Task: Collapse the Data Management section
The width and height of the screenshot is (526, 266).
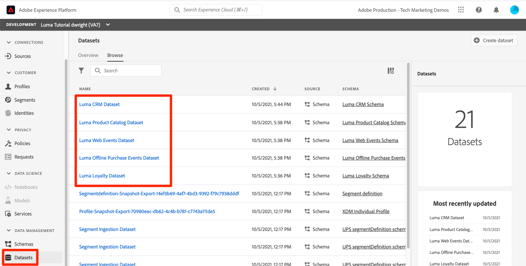Action: click(9, 231)
